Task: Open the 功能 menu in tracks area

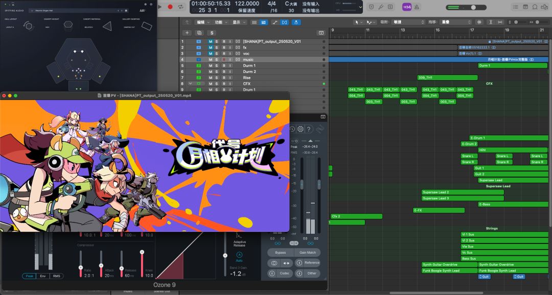Action: pos(220,22)
